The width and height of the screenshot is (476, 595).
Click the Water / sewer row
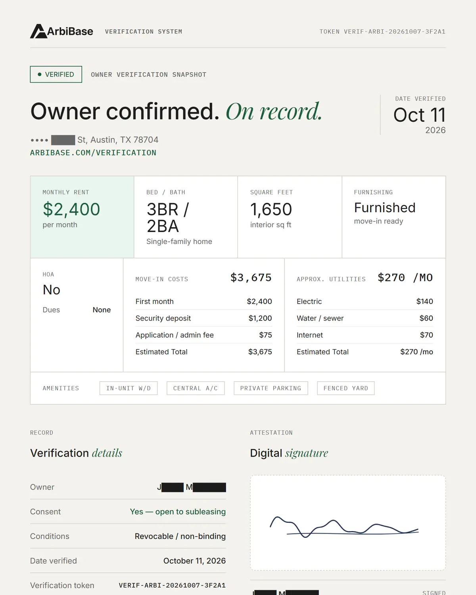coord(365,318)
